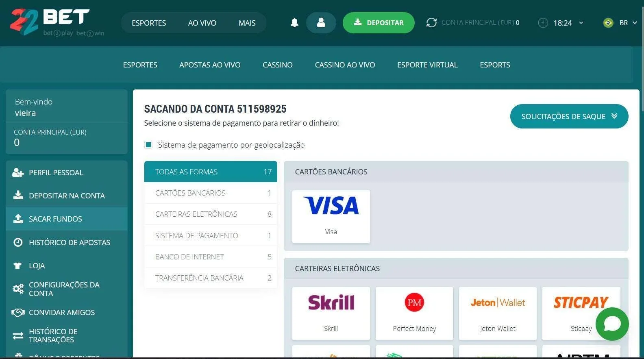Select the Skrill payment method
This screenshot has height=359, width=644.
point(331,313)
